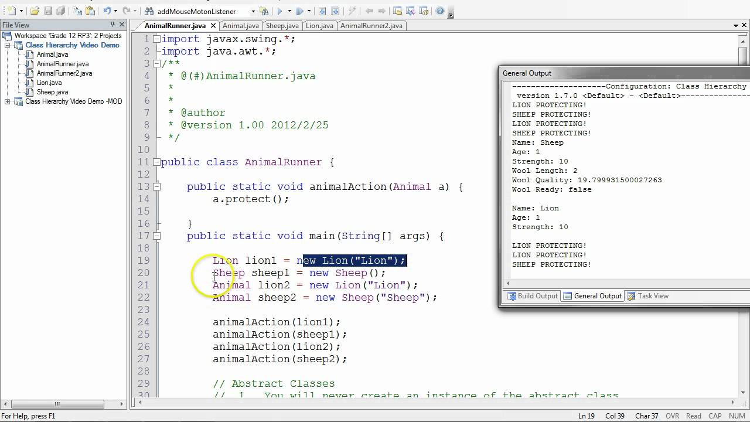This screenshot has width=750, height=422.
Task: Open the Redo history dropdown arrow
Action: (x=135, y=11)
